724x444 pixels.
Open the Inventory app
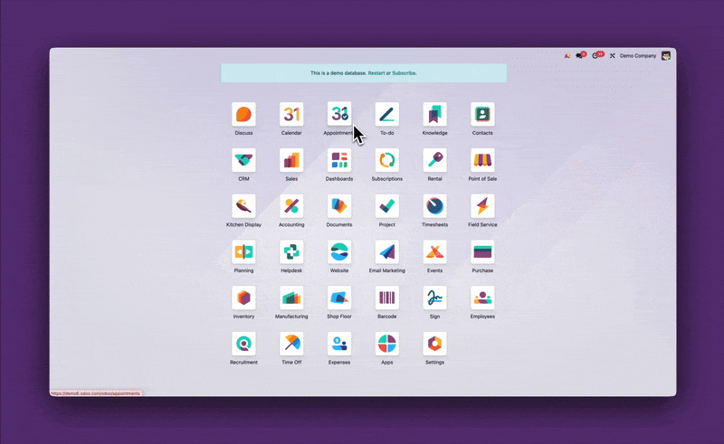[243, 298]
